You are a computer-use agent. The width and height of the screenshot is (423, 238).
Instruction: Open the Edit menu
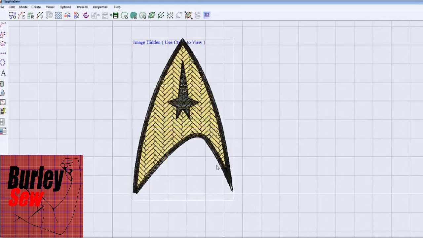(12, 7)
